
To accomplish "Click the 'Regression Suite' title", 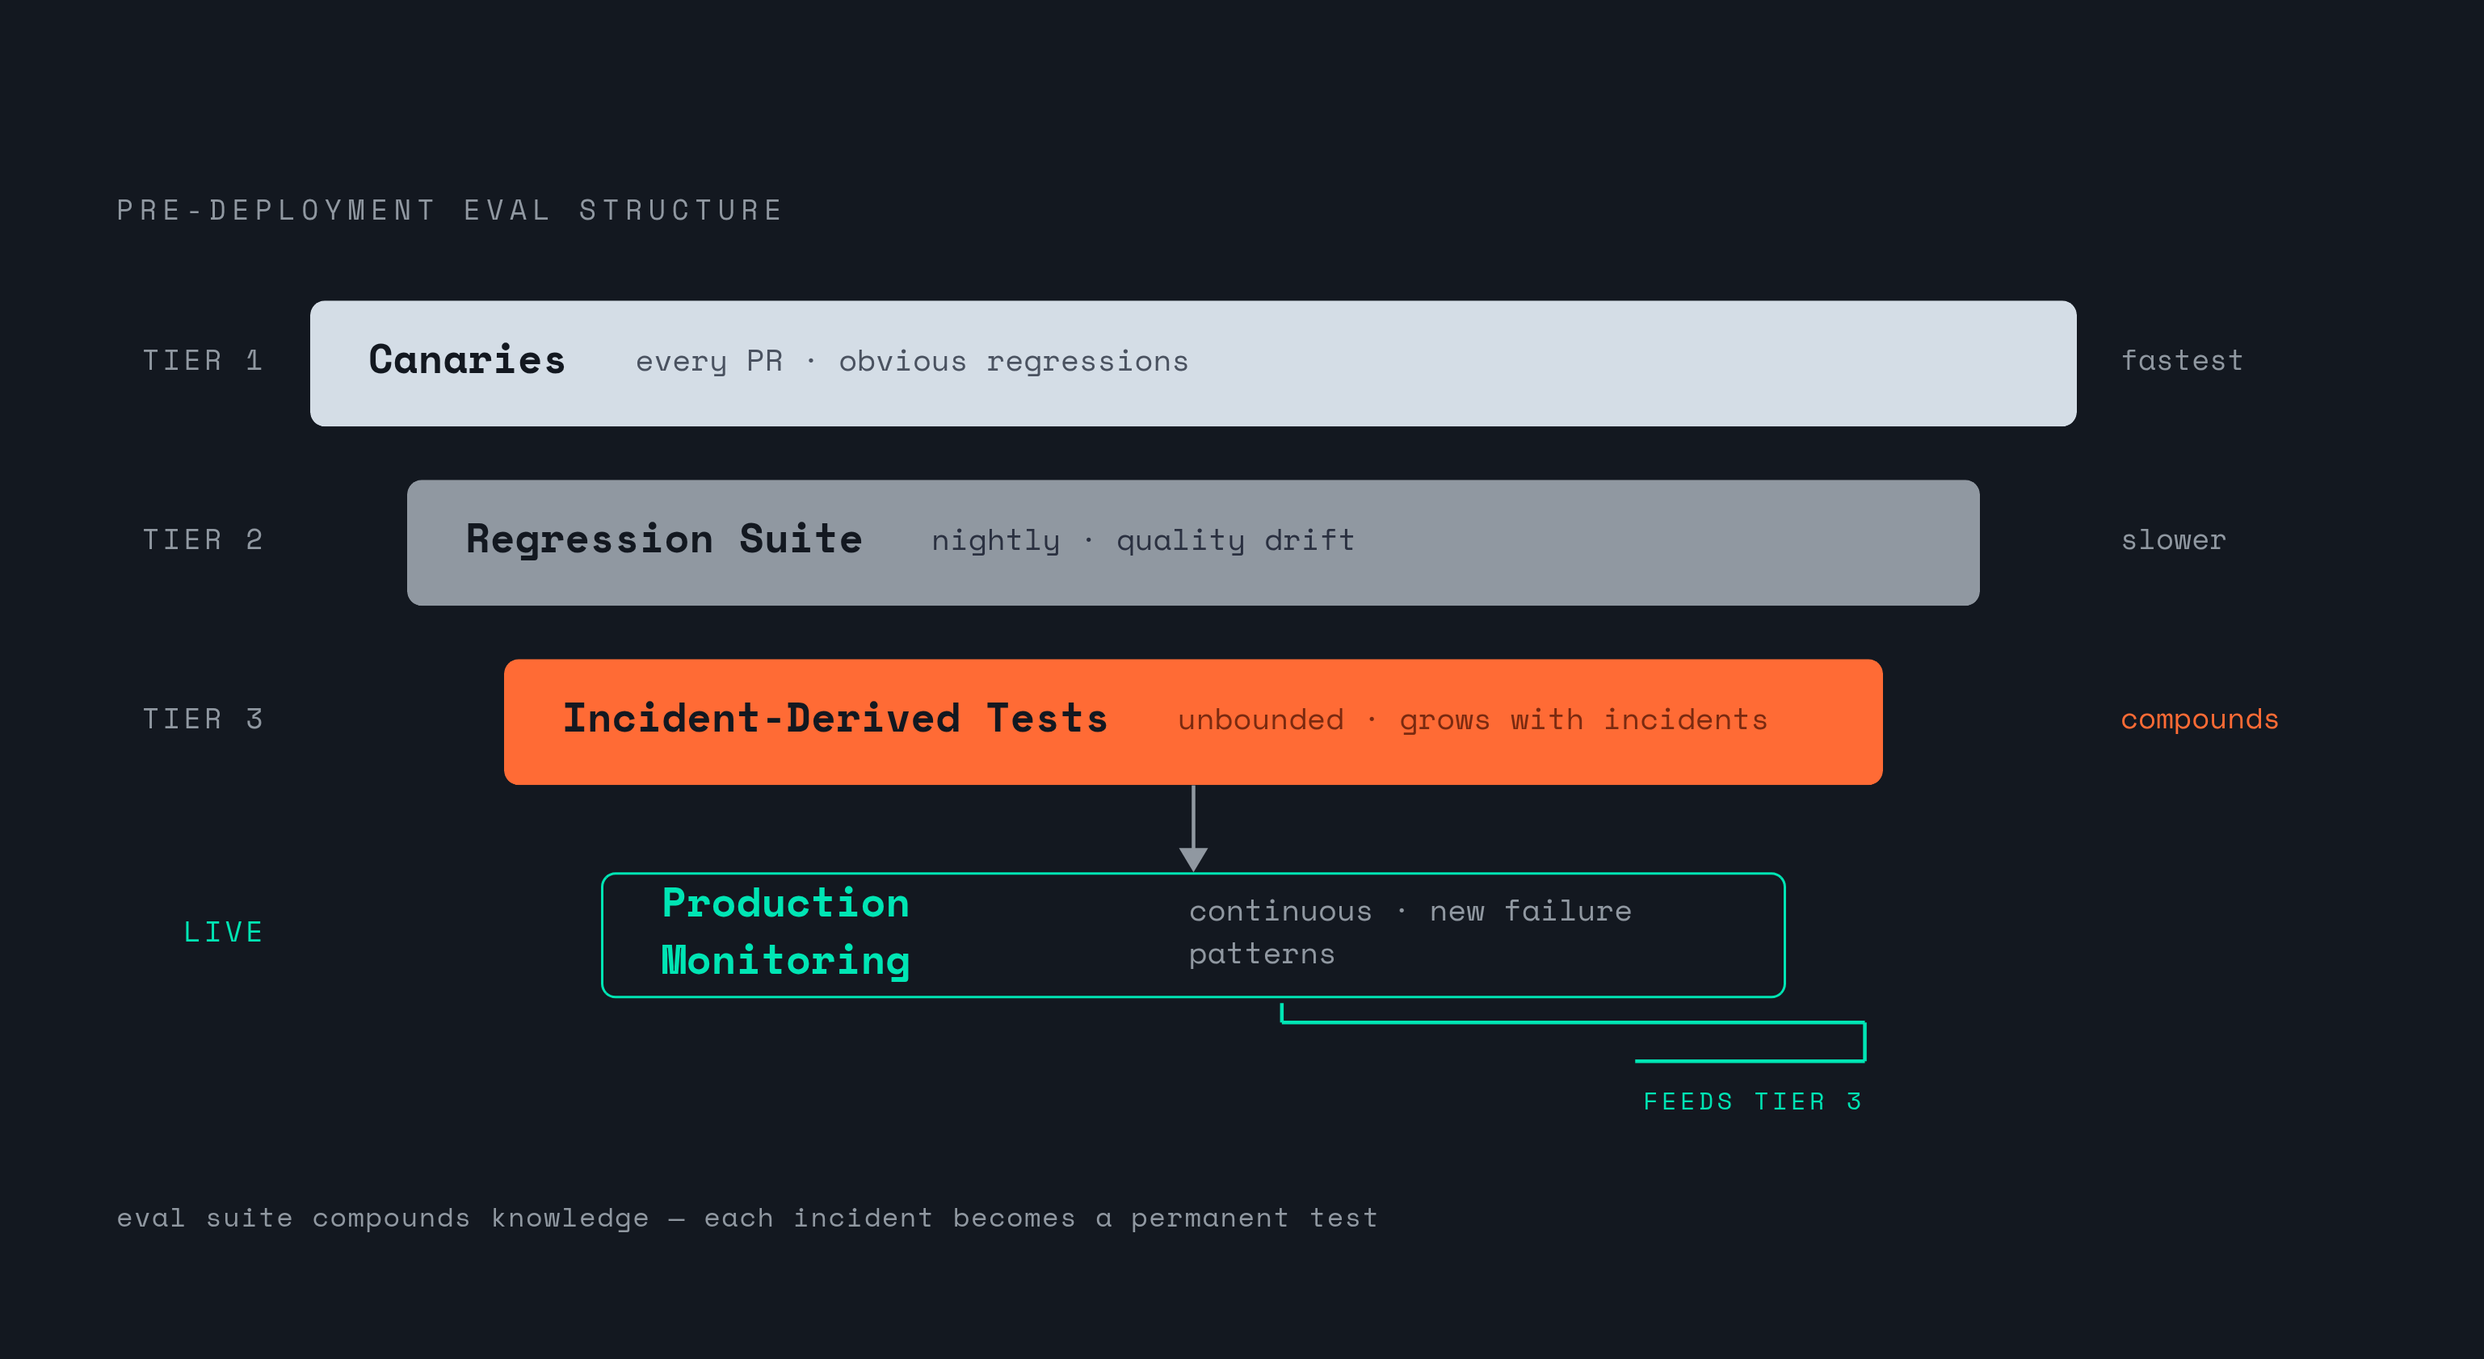I will click(664, 539).
